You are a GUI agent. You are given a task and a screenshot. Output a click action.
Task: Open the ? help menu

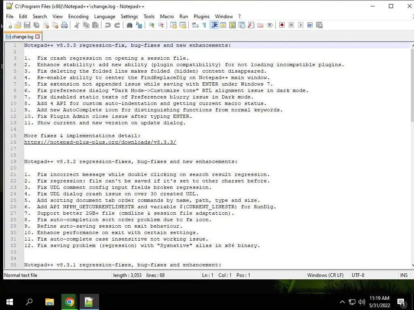click(x=239, y=16)
